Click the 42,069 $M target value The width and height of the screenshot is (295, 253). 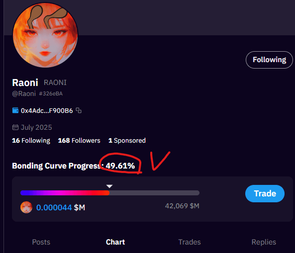(x=182, y=206)
